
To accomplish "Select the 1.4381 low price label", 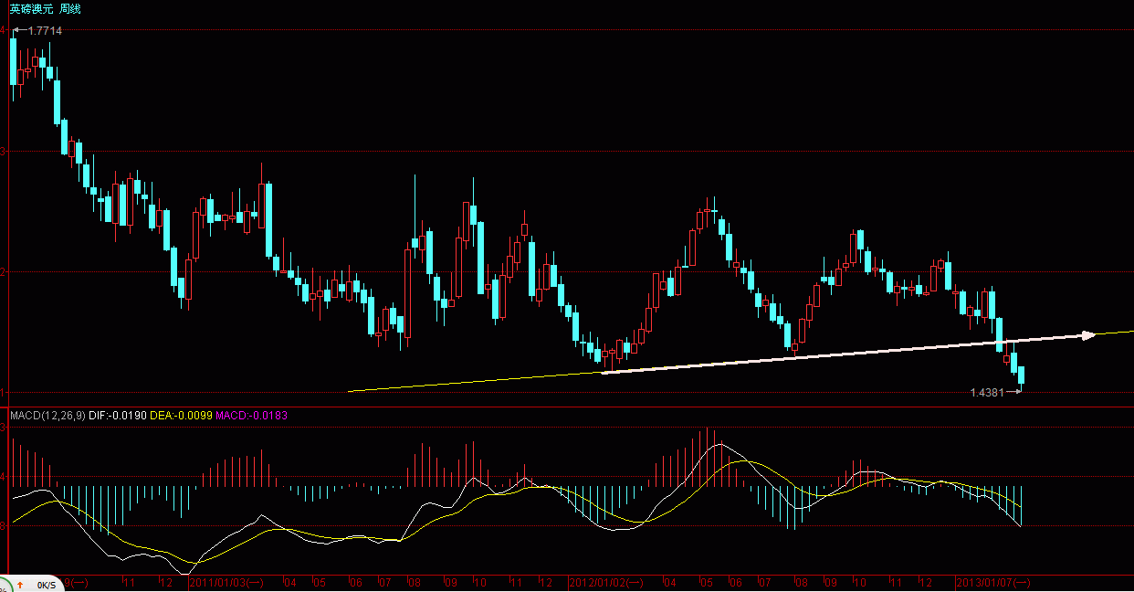I will pos(987,392).
